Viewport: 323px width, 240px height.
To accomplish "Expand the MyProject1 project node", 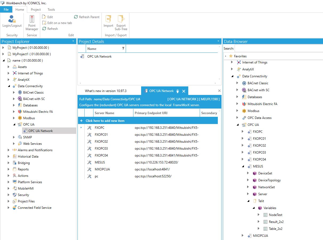I will tap(3, 54).
